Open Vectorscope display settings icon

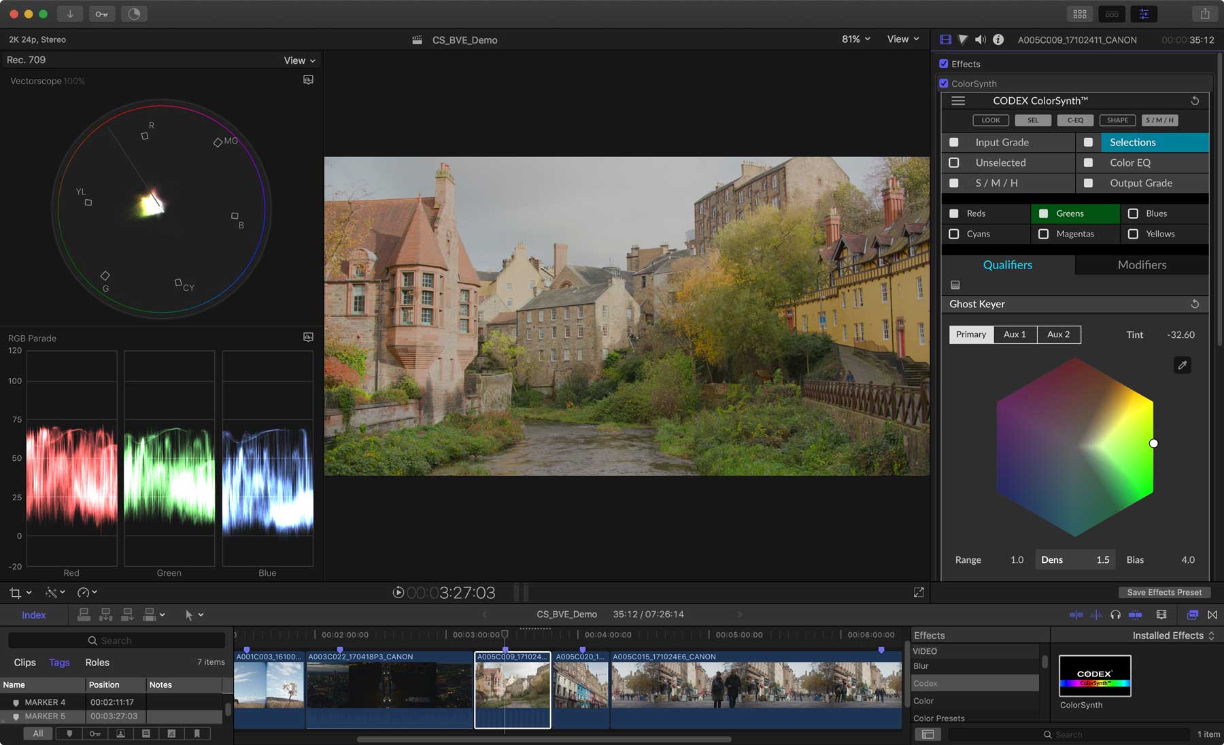(308, 80)
